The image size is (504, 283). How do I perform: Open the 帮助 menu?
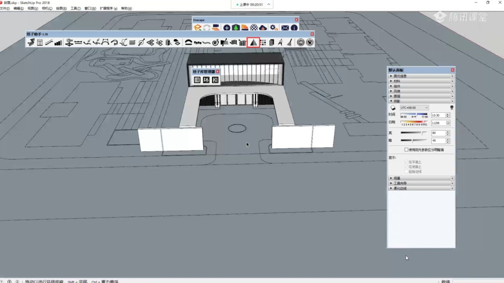point(126,8)
